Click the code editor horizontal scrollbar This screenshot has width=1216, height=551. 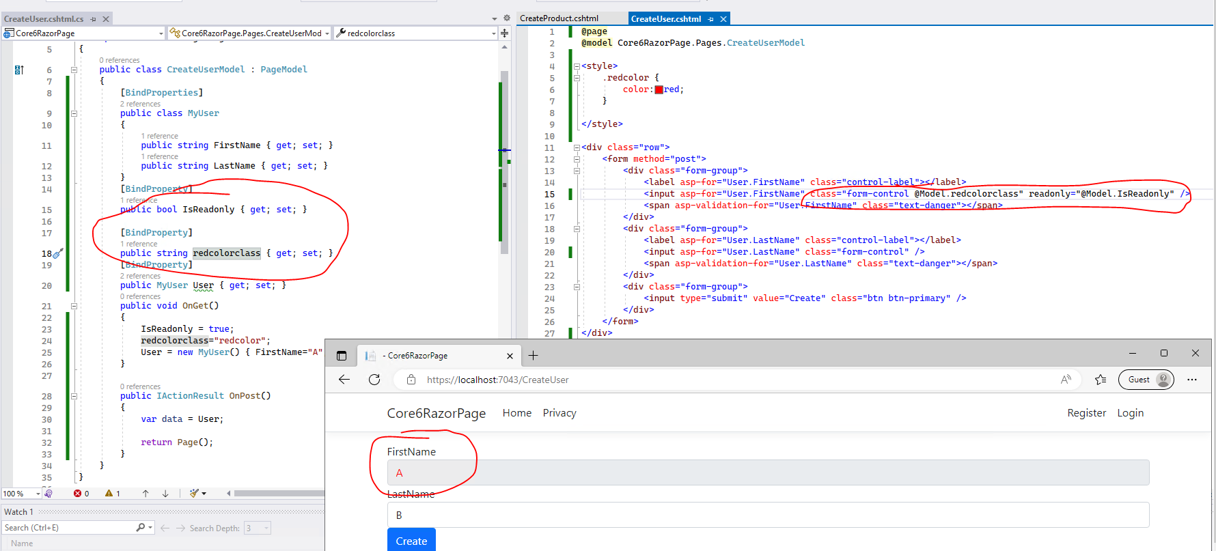(x=279, y=493)
